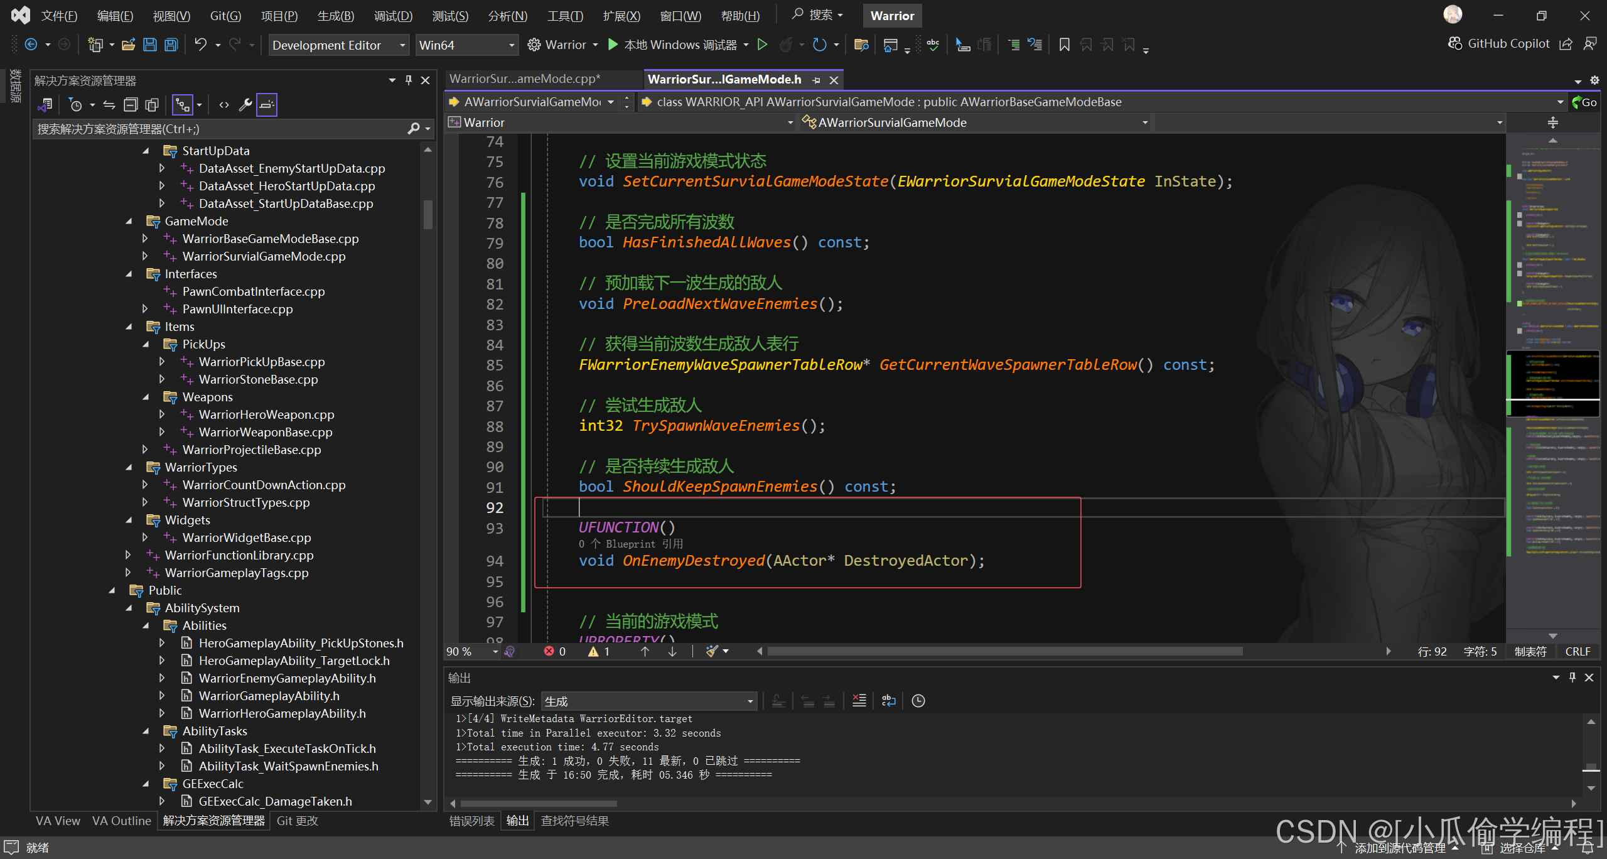The image size is (1607, 859).
Task: Click the Find in Files folder icon
Action: click(861, 45)
